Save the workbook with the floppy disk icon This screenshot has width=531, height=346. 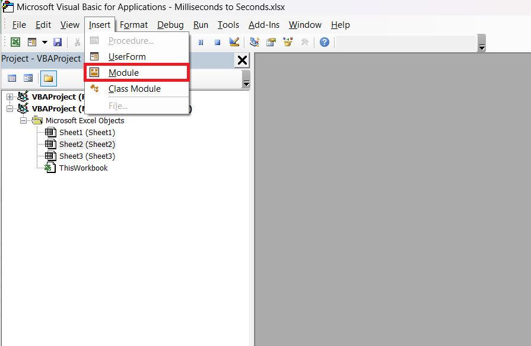pyautogui.click(x=58, y=42)
